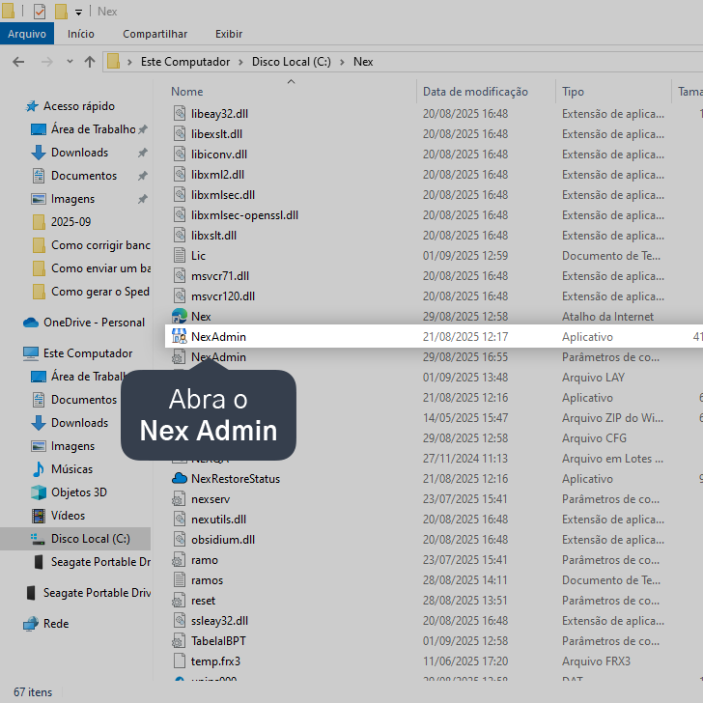This screenshot has width=703, height=703.
Task: Select the nexserv configuration file icon
Action: point(179,499)
